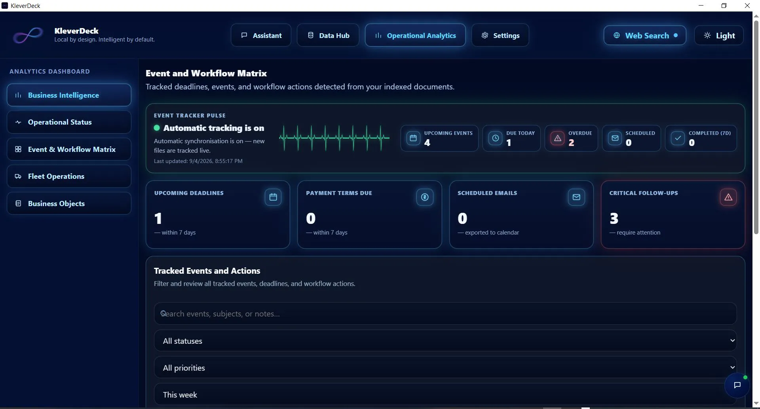This screenshot has width=760, height=409.
Task: Open the Settings tab
Action: 500,35
